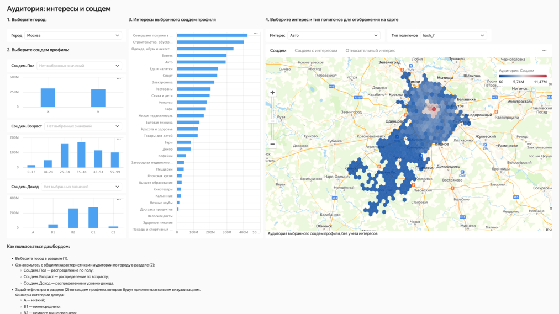This screenshot has width=559, height=314.
Task: Expand the Соцдем. Возраст selector
Action: click(x=83, y=126)
